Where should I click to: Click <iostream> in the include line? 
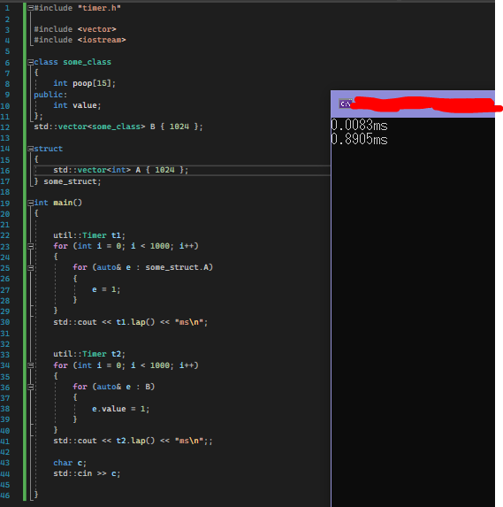[x=102, y=40]
